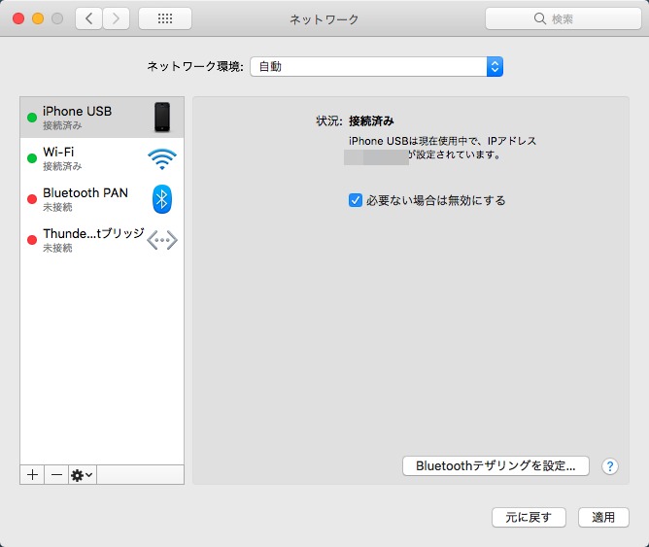Toggle the 必要ない場合は無効にする checkbox
This screenshot has width=649, height=547.
pos(356,200)
